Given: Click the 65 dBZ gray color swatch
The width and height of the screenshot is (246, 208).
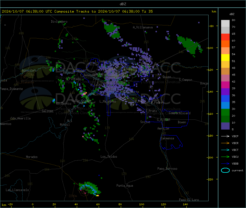Looking at the screenshot, I should (225, 30).
